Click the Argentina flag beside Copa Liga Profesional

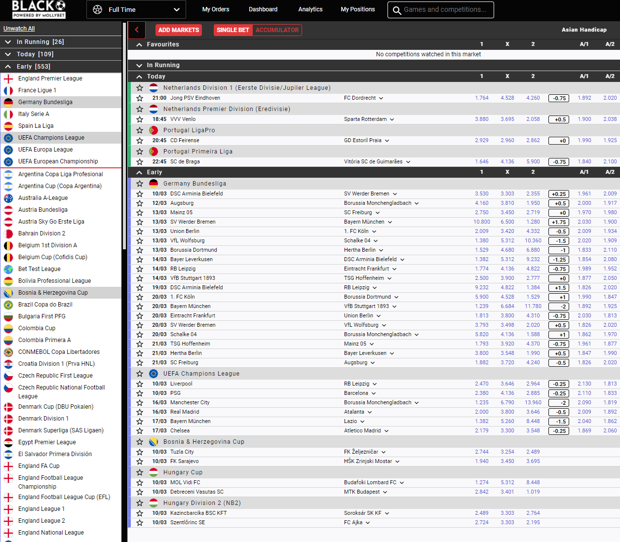coord(8,174)
